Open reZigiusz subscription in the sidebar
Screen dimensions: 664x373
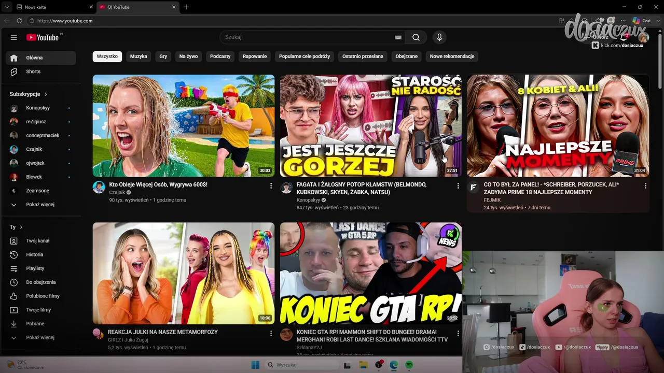point(40,122)
